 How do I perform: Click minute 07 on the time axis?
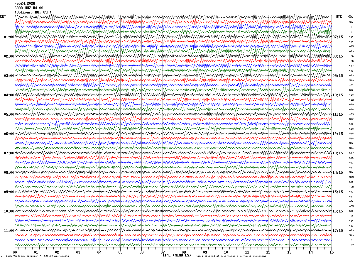tap(163, 252)
